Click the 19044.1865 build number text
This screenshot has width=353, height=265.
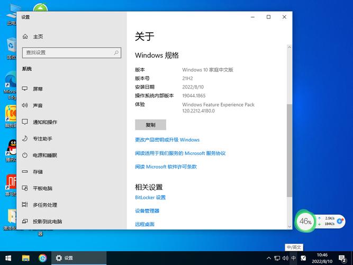194,95
